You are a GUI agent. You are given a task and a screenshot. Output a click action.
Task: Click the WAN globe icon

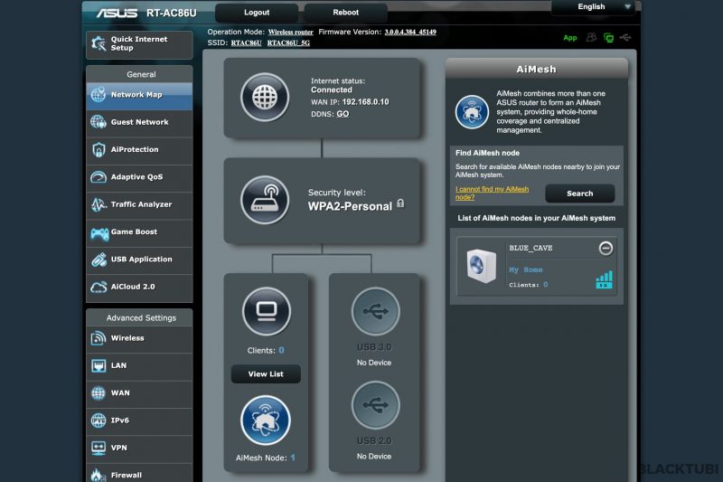coord(99,393)
